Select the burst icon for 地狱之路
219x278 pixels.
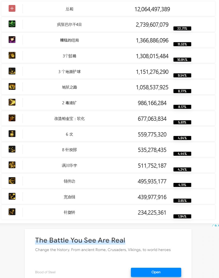12,87
